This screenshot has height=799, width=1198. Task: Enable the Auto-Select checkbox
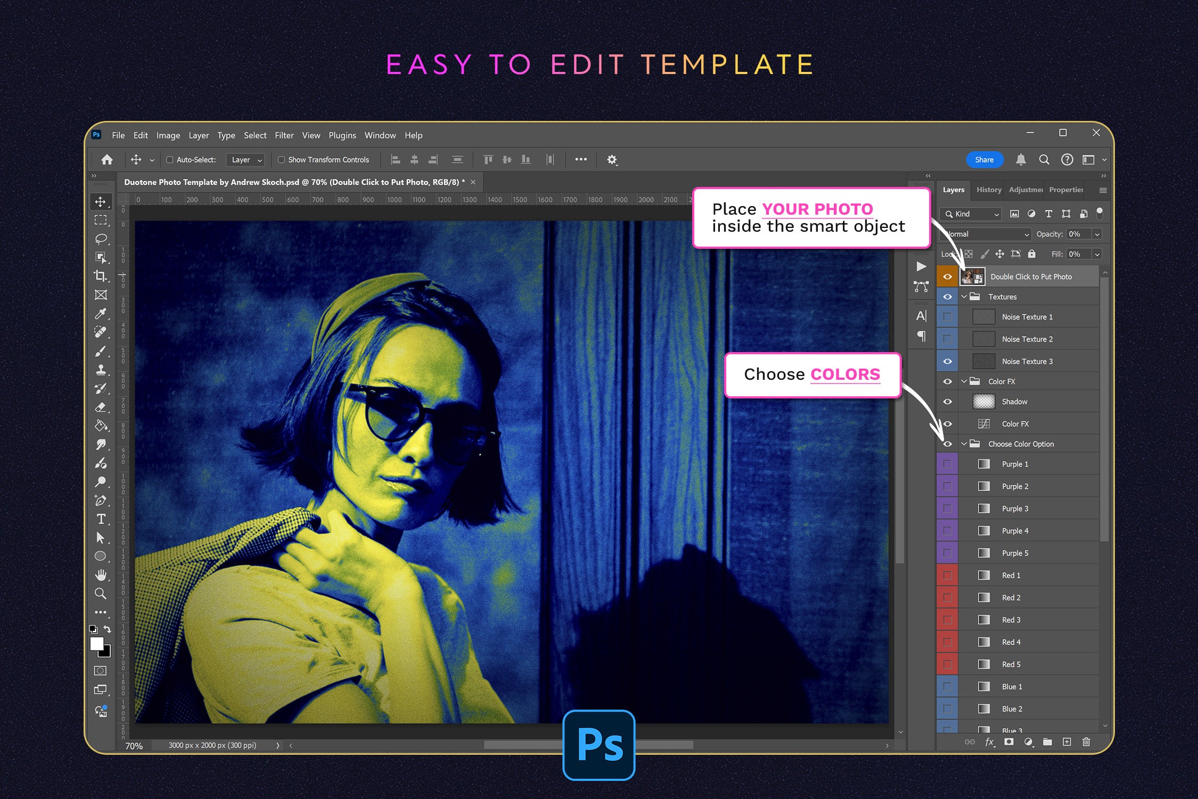(170, 160)
